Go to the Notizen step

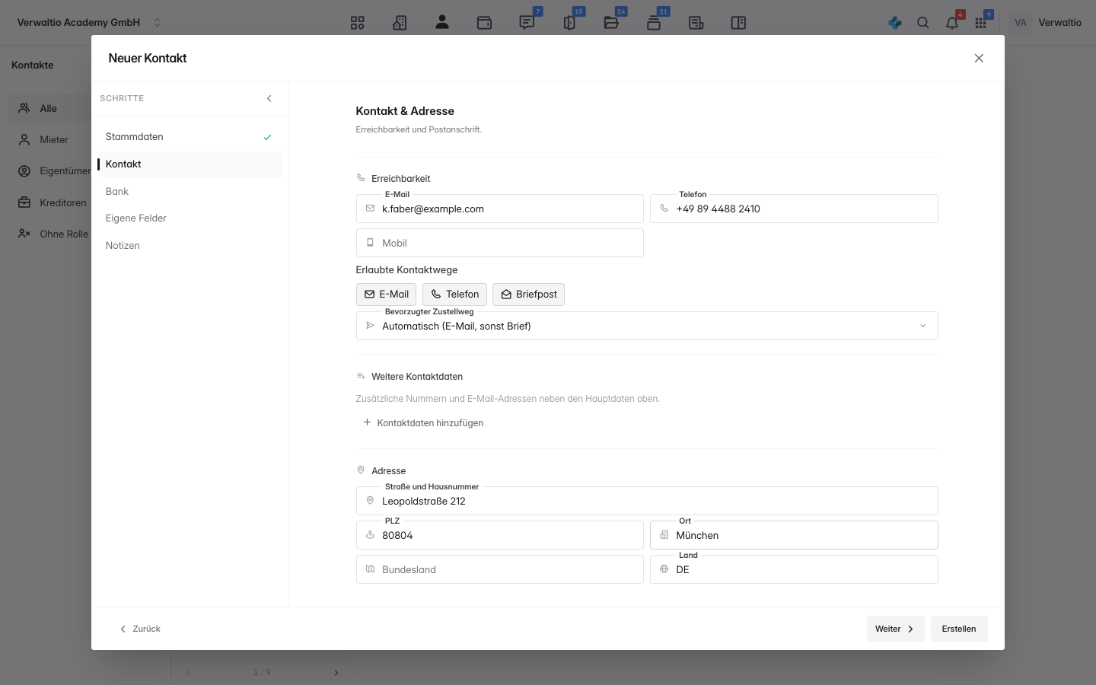(x=190, y=245)
